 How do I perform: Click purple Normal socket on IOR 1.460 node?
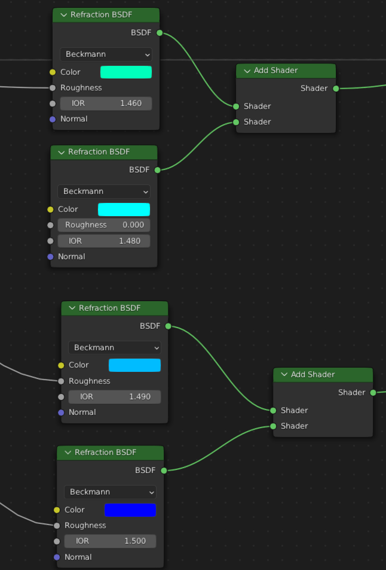click(x=53, y=119)
